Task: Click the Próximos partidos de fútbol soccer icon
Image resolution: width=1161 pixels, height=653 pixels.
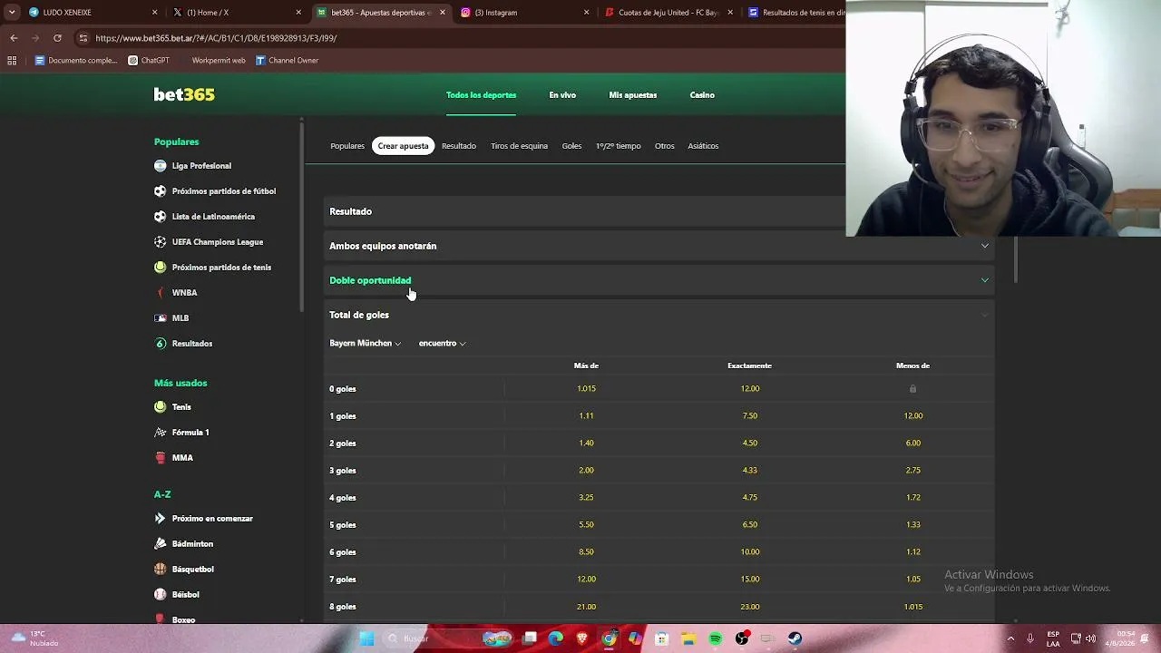Action: click(161, 191)
